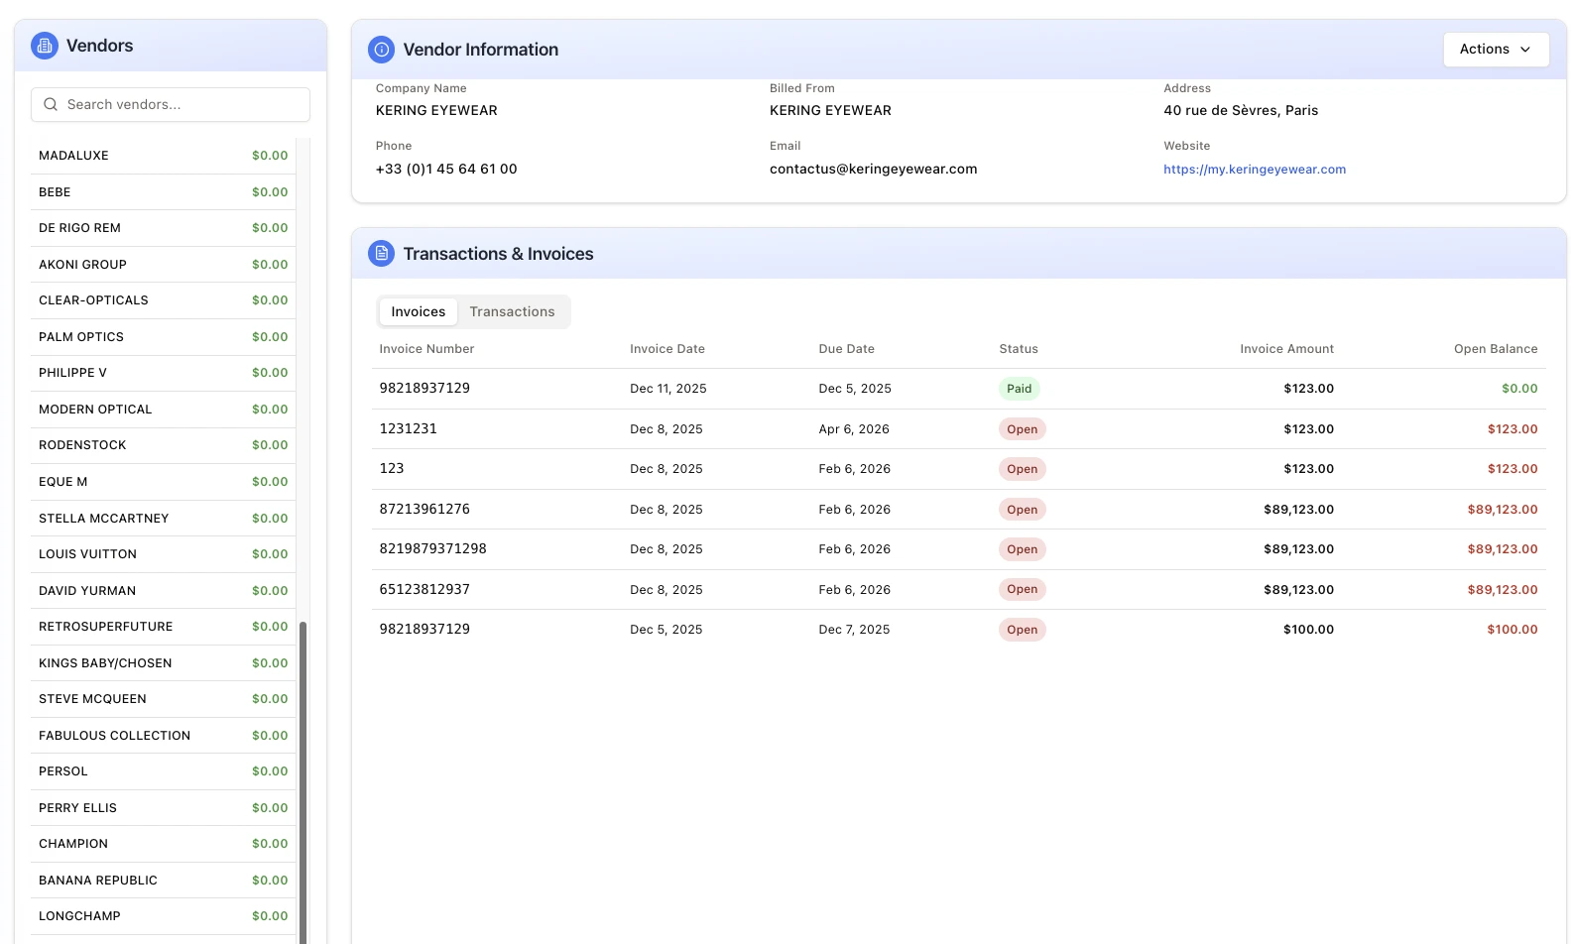Select vendor FABULOUS COLLECTION
The width and height of the screenshot is (1574, 944).
(x=163, y=736)
